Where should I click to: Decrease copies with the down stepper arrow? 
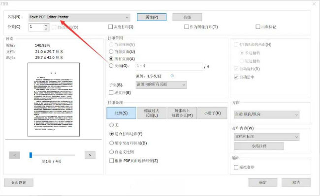pyautogui.click(x=46, y=29)
